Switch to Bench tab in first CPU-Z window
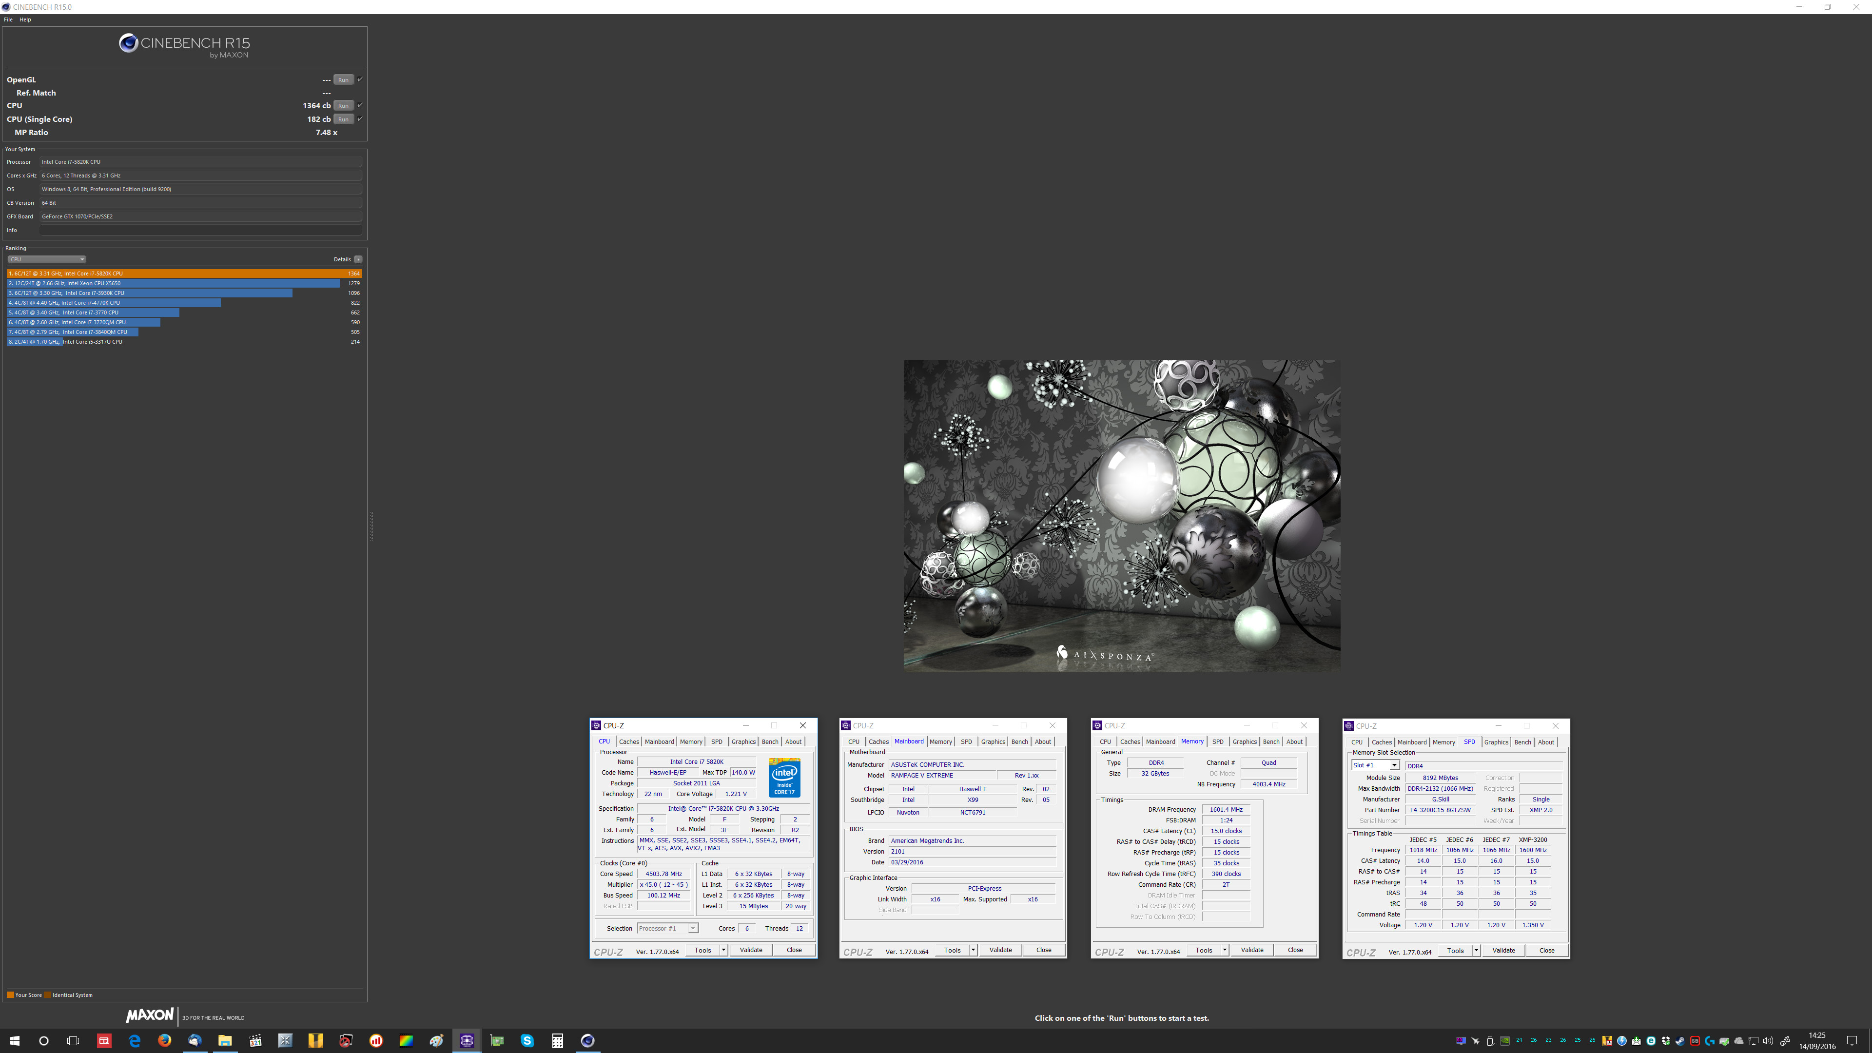Screen dimensions: 1872x1053 (x=770, y=742)
